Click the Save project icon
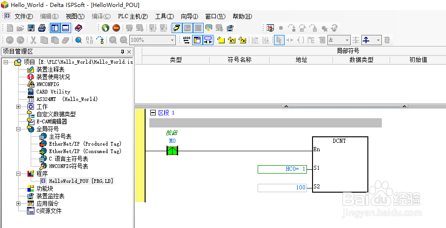446x228 pixels. pos(31,28)
